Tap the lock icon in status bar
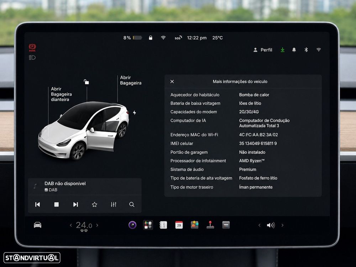Viewport: 356px width, 267px height. (x=151, y=38)
